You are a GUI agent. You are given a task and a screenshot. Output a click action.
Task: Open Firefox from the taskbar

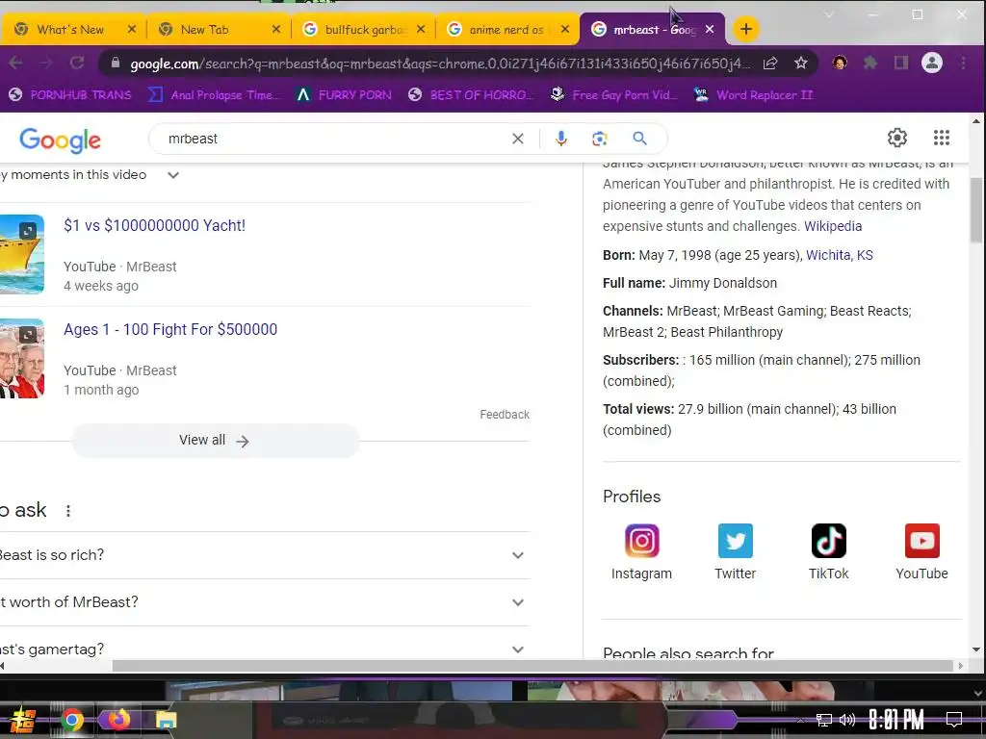(118, 720)
